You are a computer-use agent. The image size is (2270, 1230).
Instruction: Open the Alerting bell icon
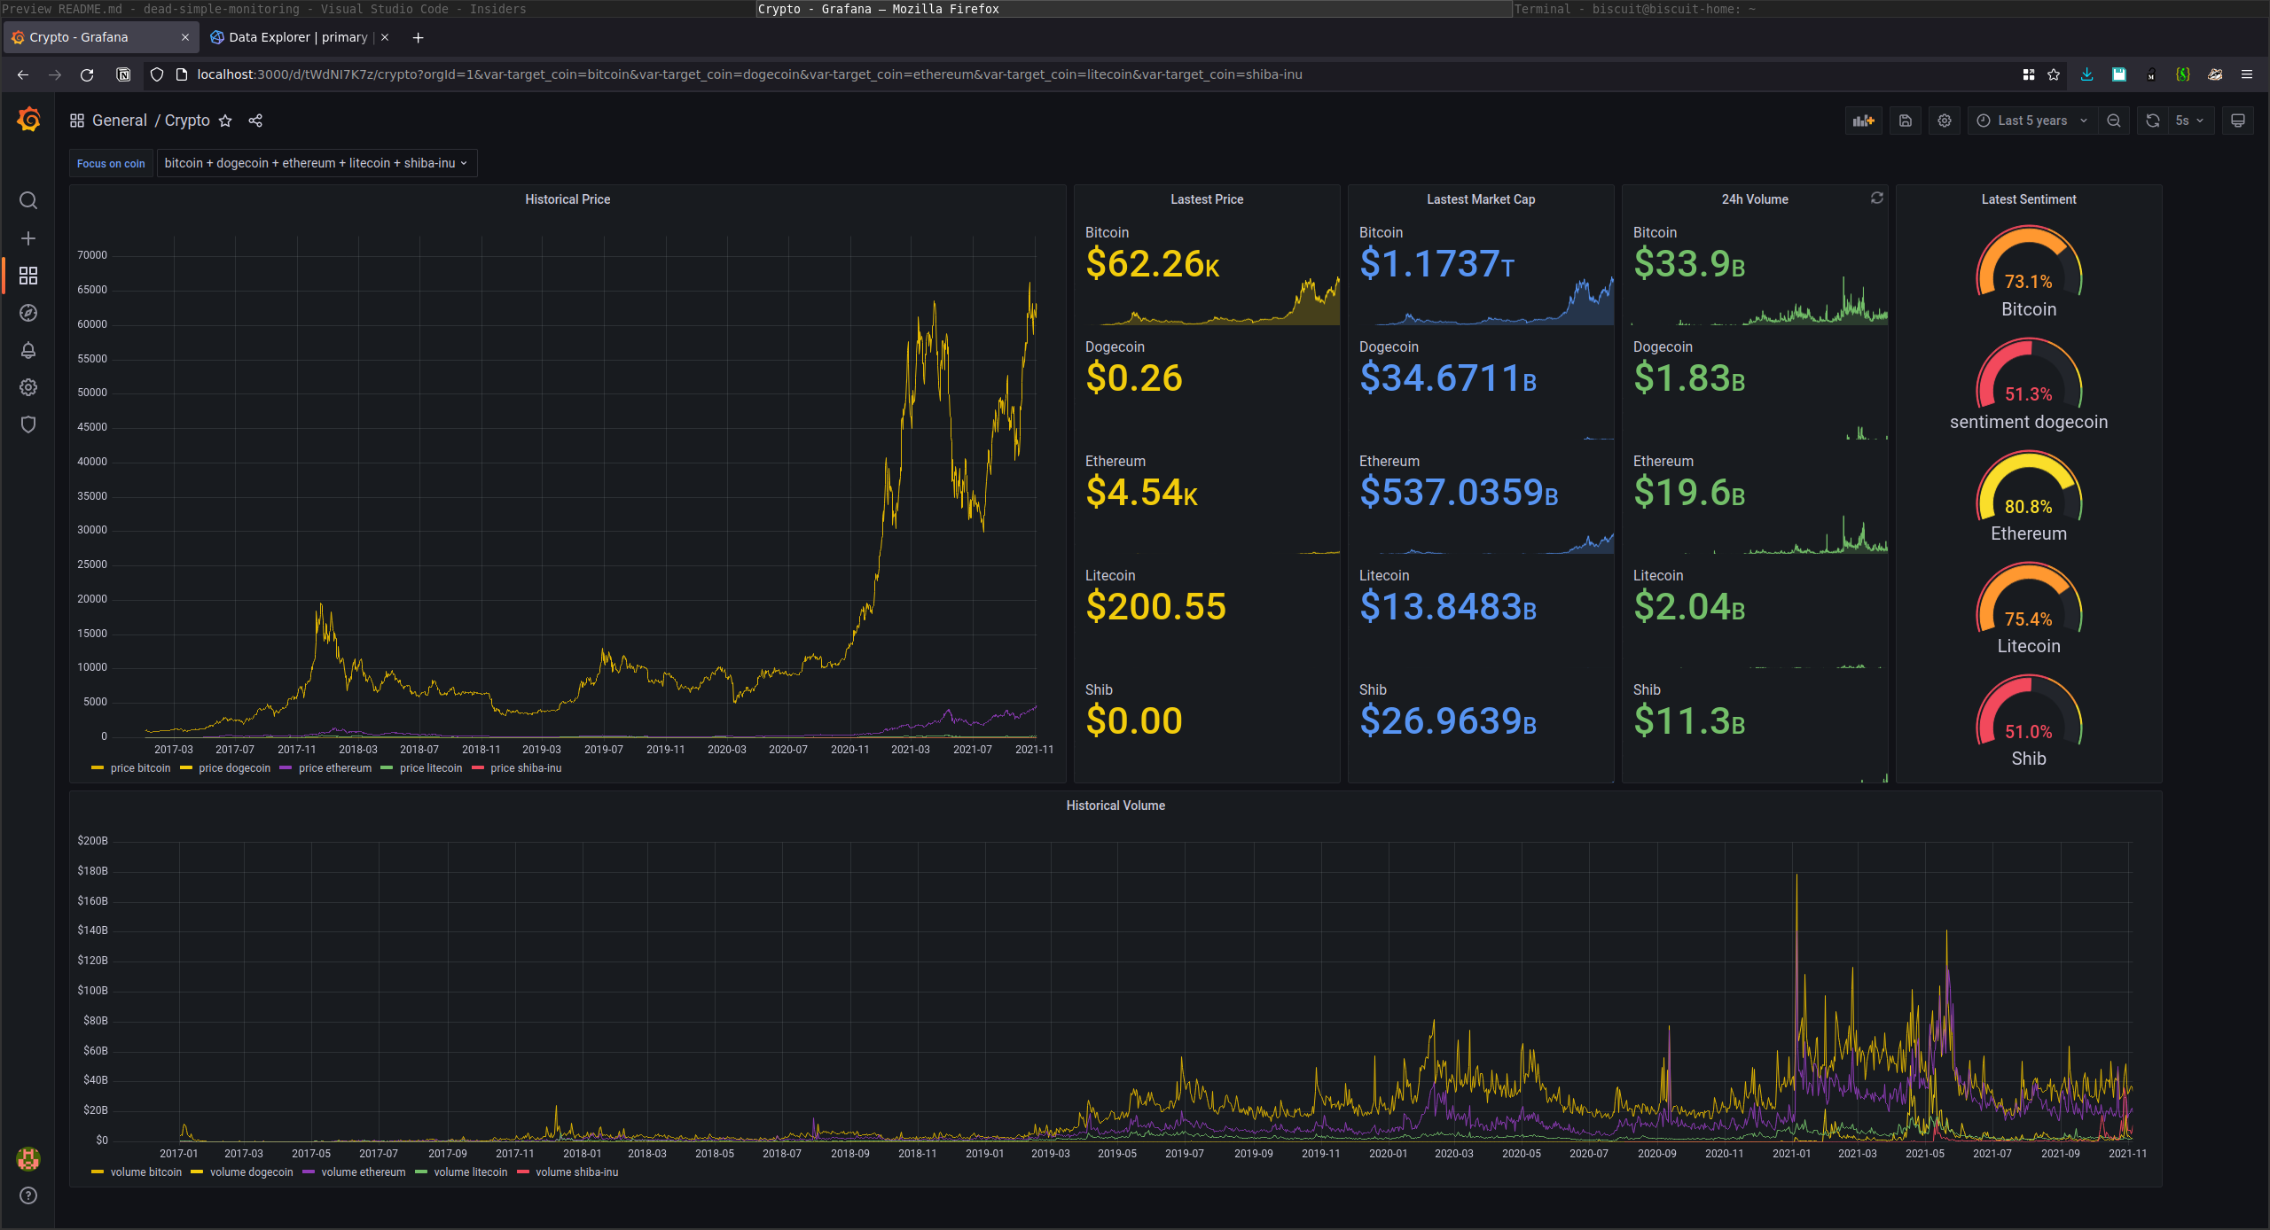[28, 350]
